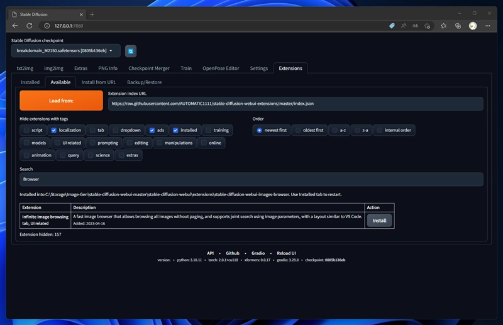Image resolution: width=503 pixels, height=325 pixels.
Task: Uncheck the localization tag checkbox
Action: click(54, 130)
